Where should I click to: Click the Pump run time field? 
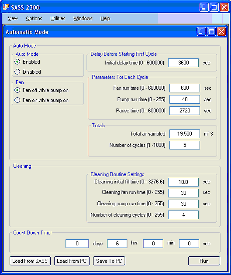pyautogui.click(x=185, y=99)
